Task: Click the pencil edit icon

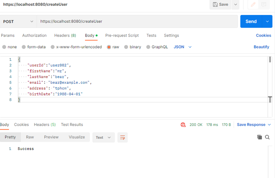Action: (x=253, y=4)
